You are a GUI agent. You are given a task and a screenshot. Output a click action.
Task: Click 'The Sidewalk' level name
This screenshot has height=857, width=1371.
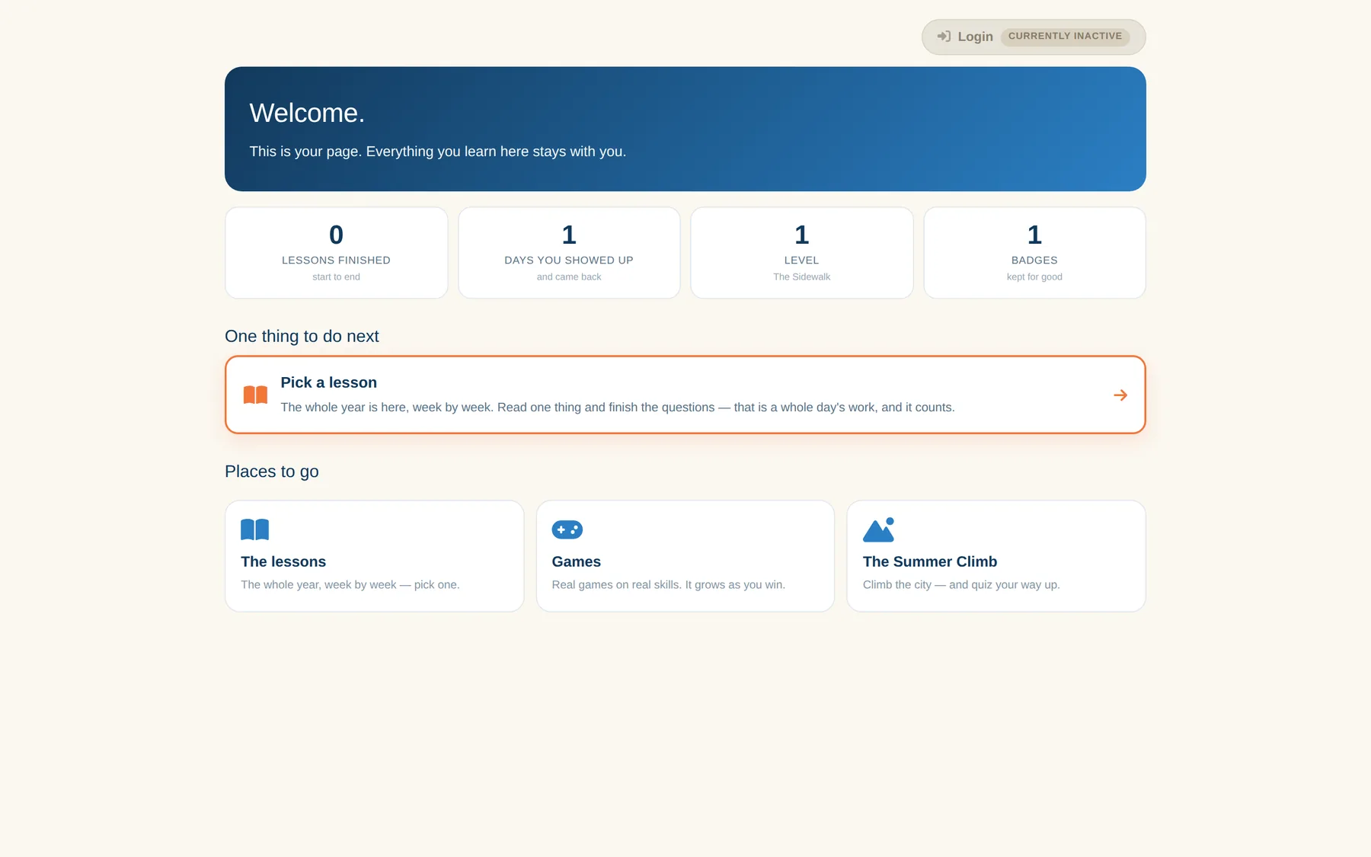801,277
